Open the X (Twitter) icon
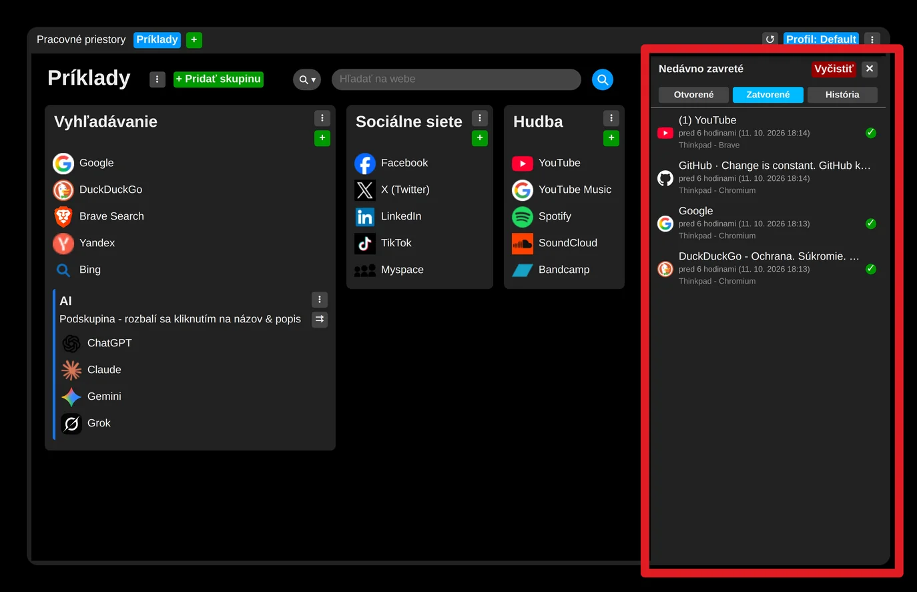Image resolution: width=917 pixels, height=592 pixels. (x=365, y=190)
